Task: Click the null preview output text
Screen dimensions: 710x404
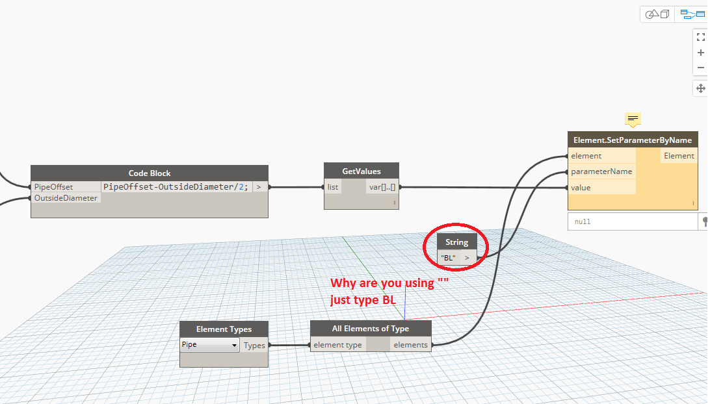Action: tap(583, 221)
